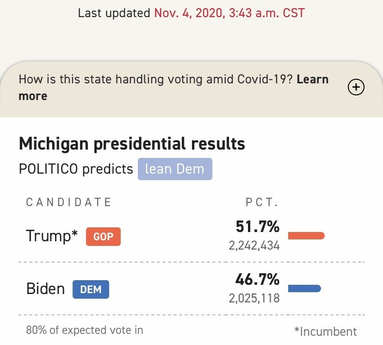The width and height of the screenshot is (383, 345).
Task: Click the "POLITICO predicts" label
Action: [76, 169]
